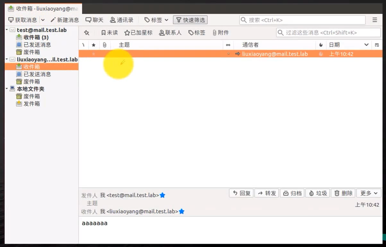The height and width of the screenshot is (247, 386).
Task: Toggle the 已加星标 starred filter
Action: click(138, 33)
